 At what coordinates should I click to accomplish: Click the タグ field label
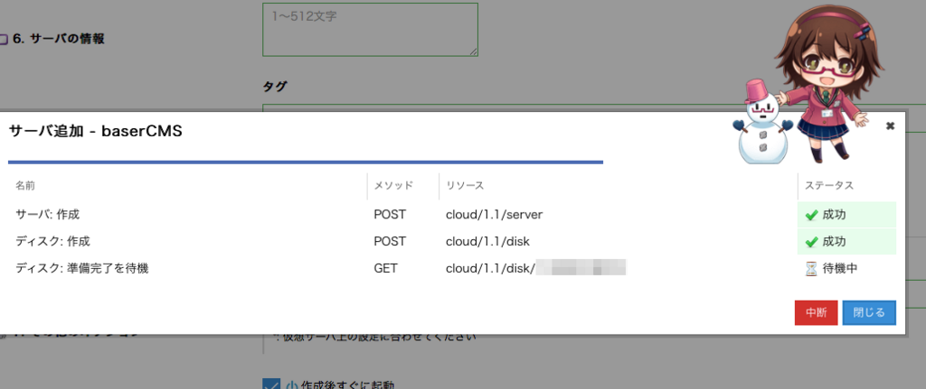click(275, 88)
